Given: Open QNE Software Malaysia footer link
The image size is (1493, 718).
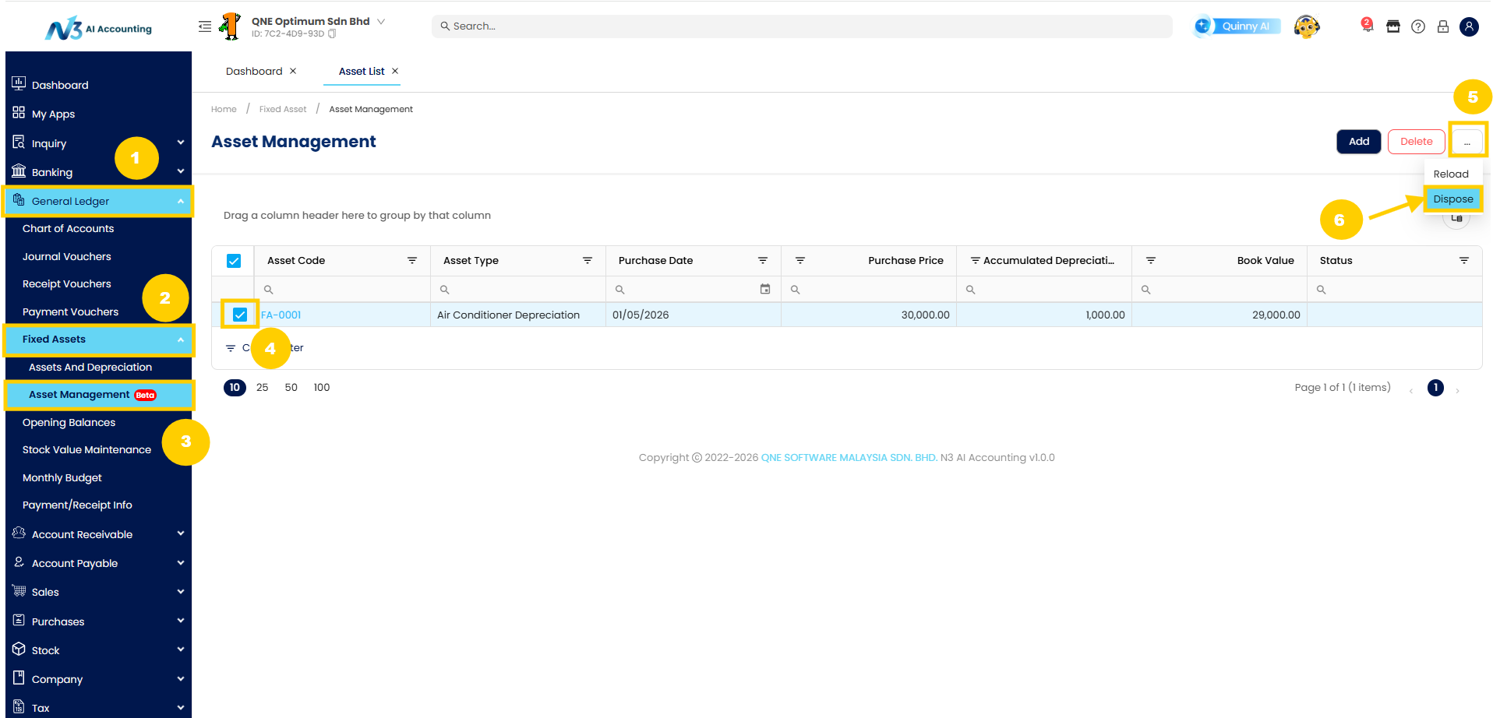Looking at the screenshot, I should [849, 457].
